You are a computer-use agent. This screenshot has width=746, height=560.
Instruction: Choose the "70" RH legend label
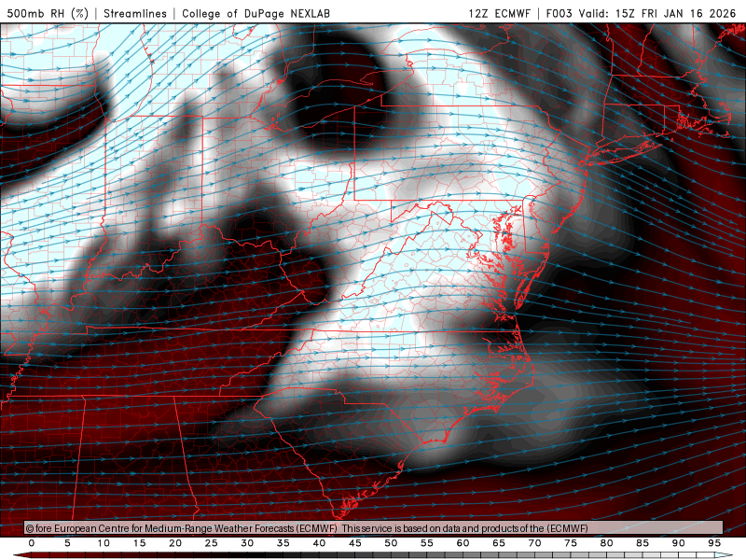pyautogui.click(x=534, y=543)
